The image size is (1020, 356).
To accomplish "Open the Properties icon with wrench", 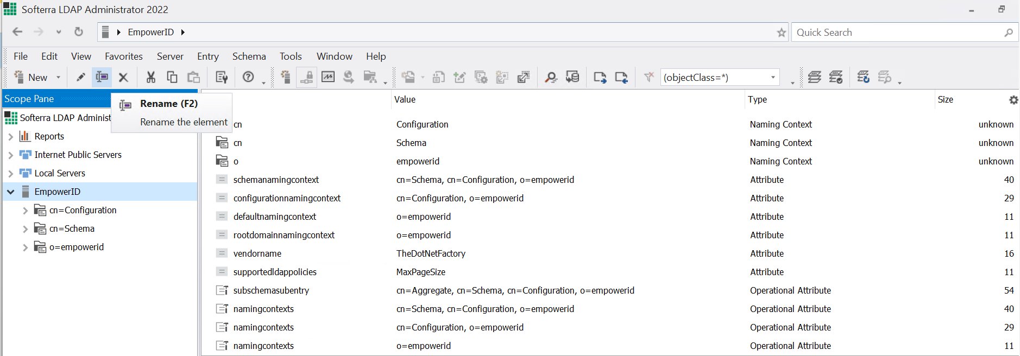I will point(221,78).
